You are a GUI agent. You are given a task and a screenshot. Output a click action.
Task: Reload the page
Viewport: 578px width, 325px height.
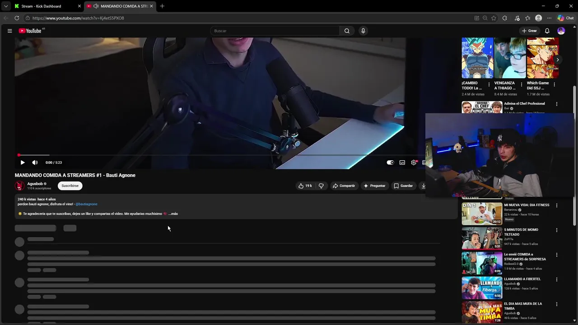point(17,18)
